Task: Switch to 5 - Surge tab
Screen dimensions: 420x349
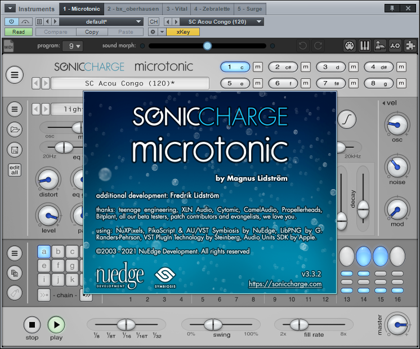Action: point(249,9)
